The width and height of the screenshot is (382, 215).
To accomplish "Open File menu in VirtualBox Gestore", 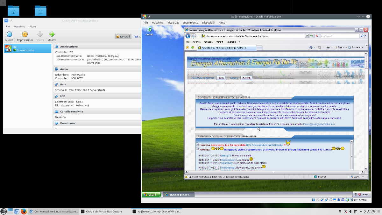I will pos(8,26).
